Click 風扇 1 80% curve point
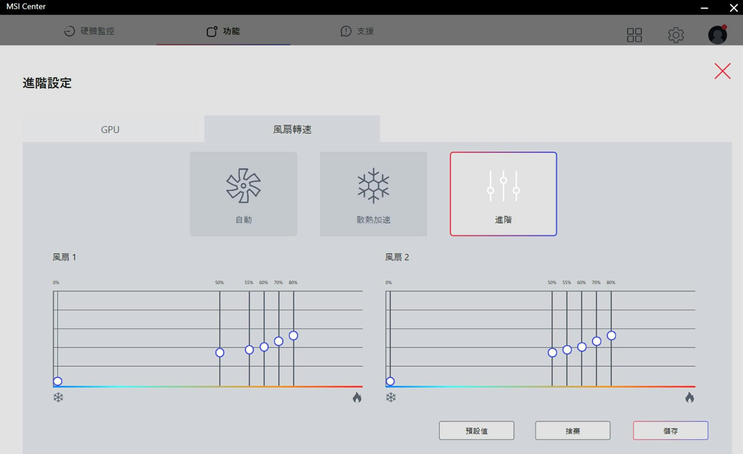 [293, 335]
